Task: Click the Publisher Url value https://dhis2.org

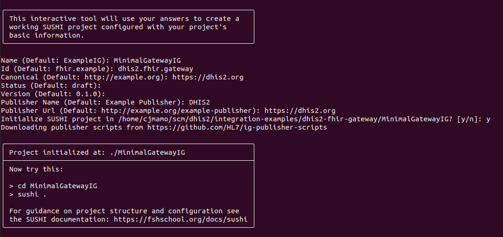Action: point(300,111)
